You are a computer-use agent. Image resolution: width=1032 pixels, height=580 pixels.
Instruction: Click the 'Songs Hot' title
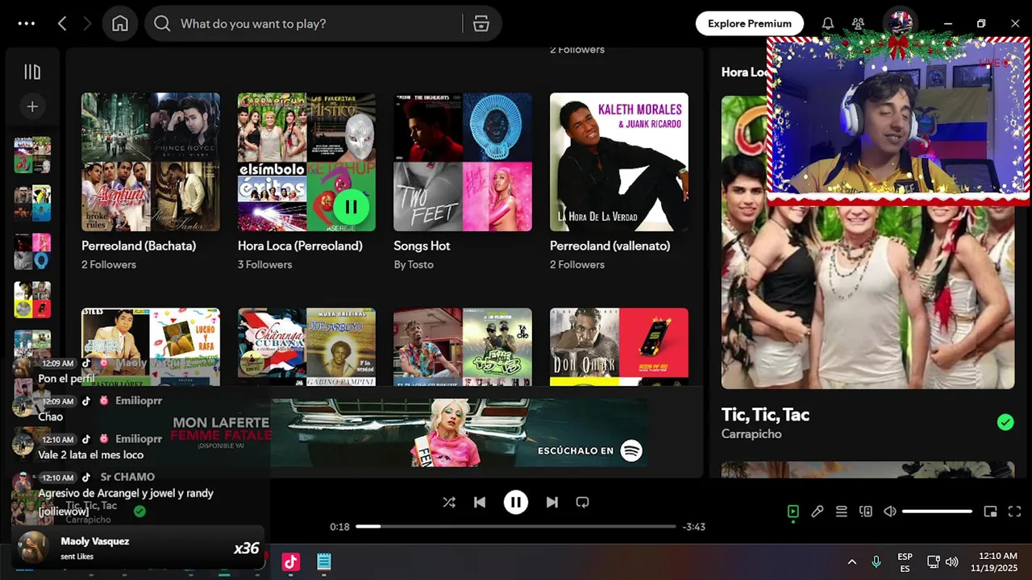(x=422, y=246)
